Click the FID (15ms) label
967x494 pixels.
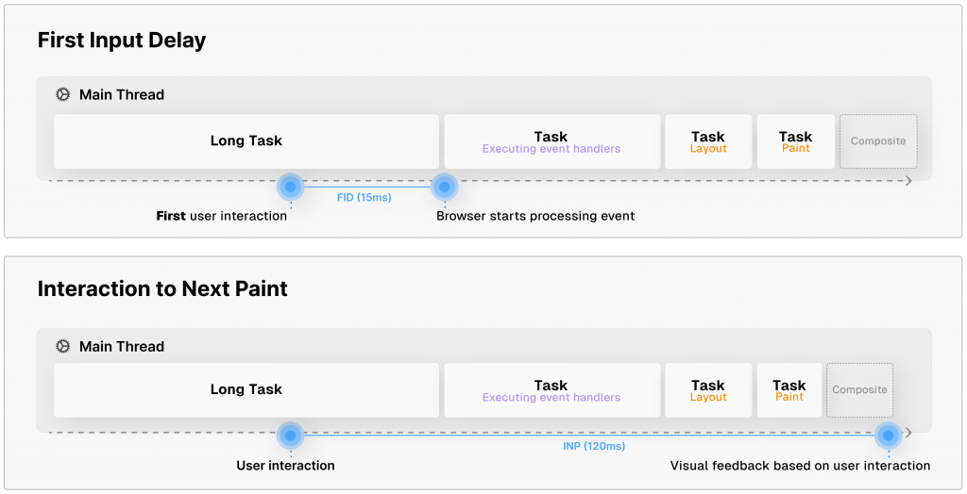[x=365, y=198]
